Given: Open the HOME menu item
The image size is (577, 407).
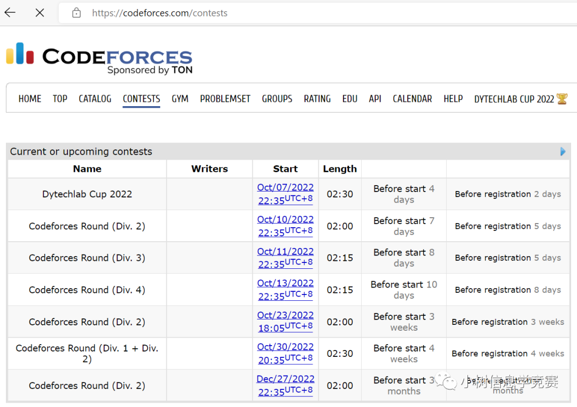Looking at the screenshot, I should point(30,99).
